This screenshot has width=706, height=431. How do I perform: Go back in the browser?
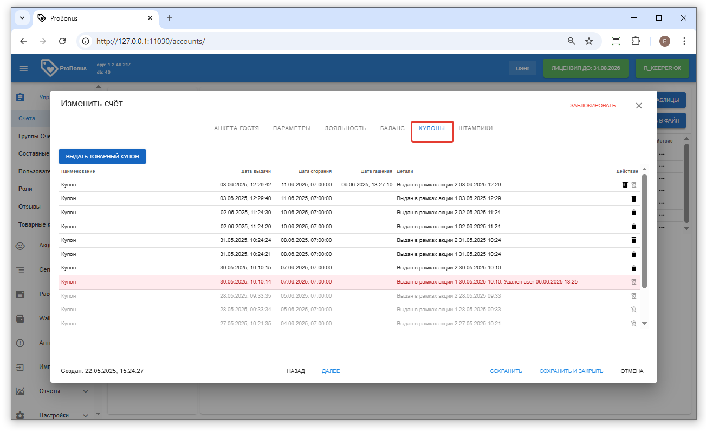pyautogui.click(x=23, y=41)
